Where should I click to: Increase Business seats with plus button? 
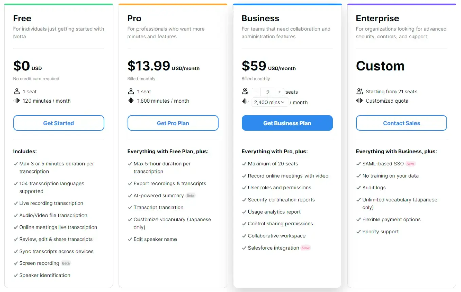(279, 92)
